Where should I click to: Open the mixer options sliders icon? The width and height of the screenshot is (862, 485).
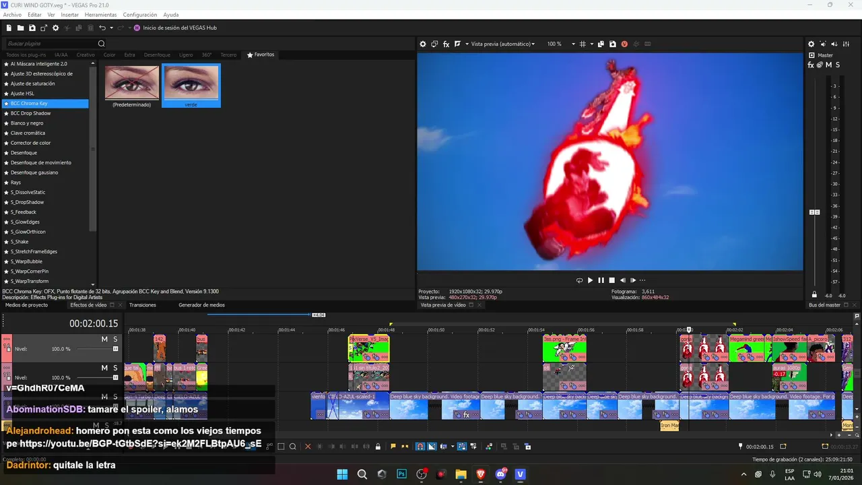click(x=846, y=44)
